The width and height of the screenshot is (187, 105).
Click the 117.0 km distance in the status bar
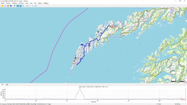coord(159,104)
